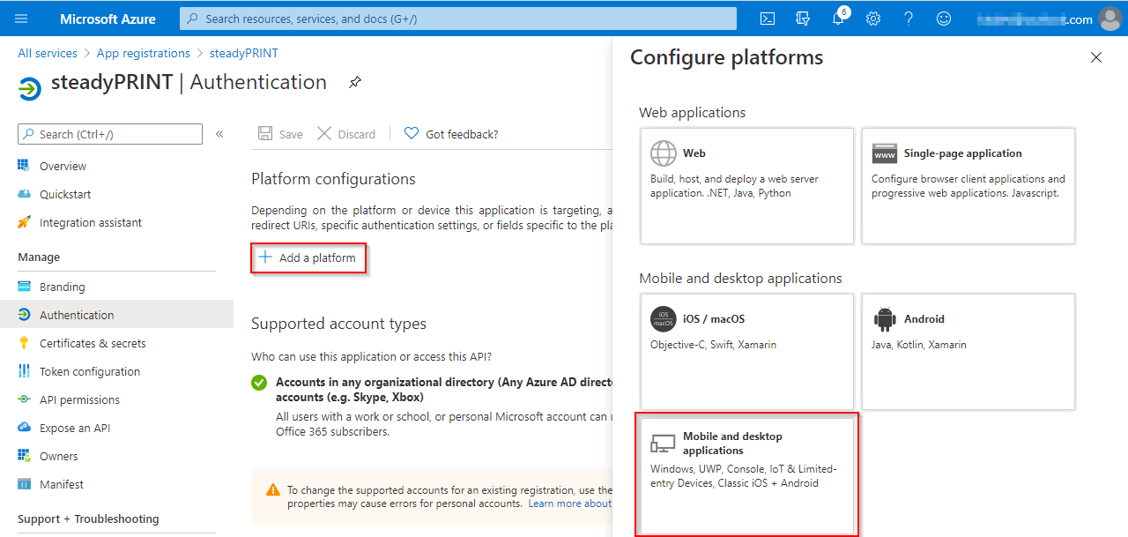Choose the Android platform card

[968, 352]
